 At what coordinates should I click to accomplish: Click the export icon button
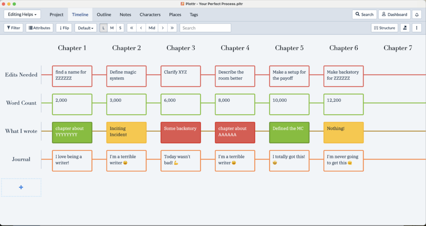(x=405, y=28)
